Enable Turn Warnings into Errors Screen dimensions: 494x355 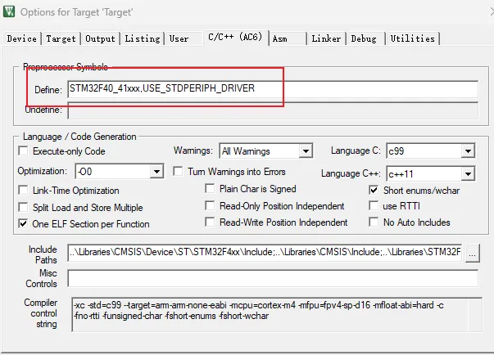point(178,172)
